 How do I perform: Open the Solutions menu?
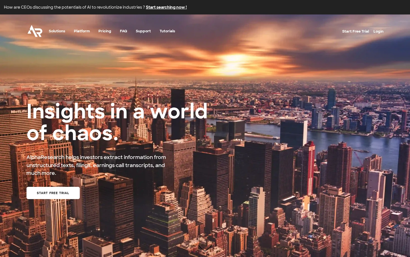point(57,31)
